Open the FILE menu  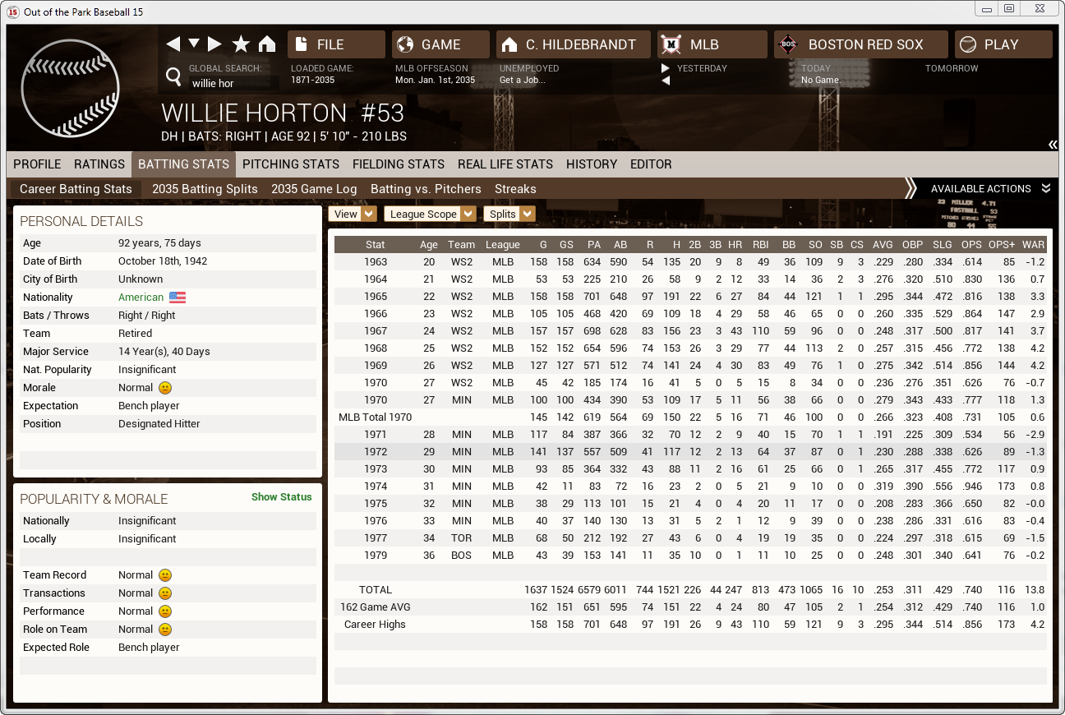coord(336,44)
